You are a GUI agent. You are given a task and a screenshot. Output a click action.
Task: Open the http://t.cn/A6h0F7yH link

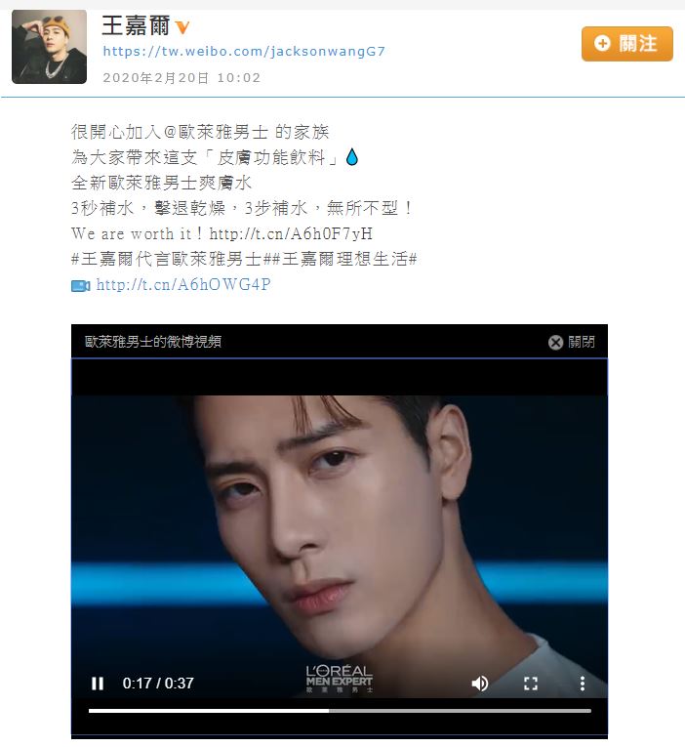click(x=291, y=233)
